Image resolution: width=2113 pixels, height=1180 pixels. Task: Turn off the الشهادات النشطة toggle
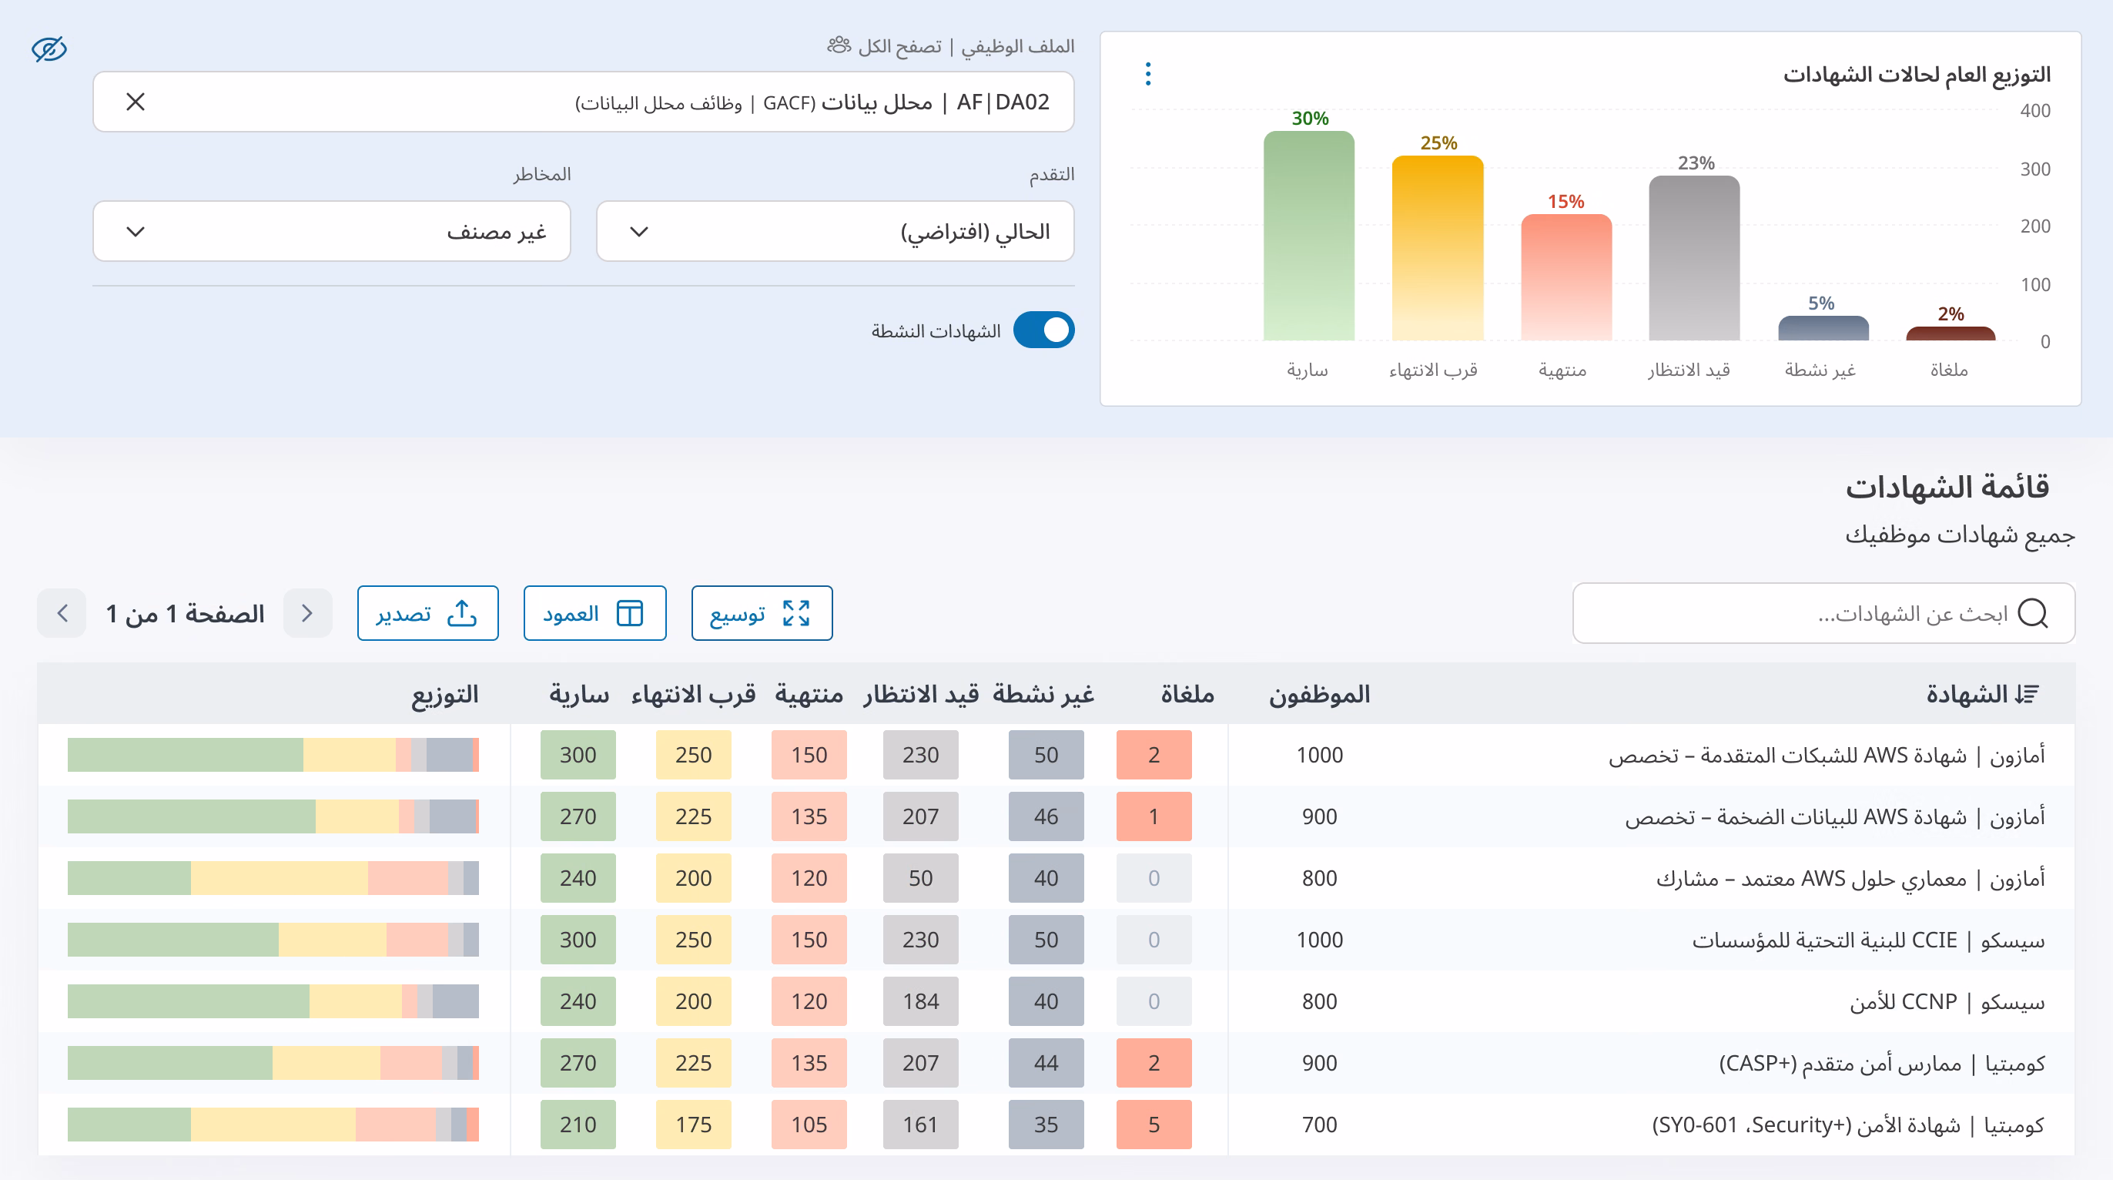pyautogui.click(x=1043, y=330)
